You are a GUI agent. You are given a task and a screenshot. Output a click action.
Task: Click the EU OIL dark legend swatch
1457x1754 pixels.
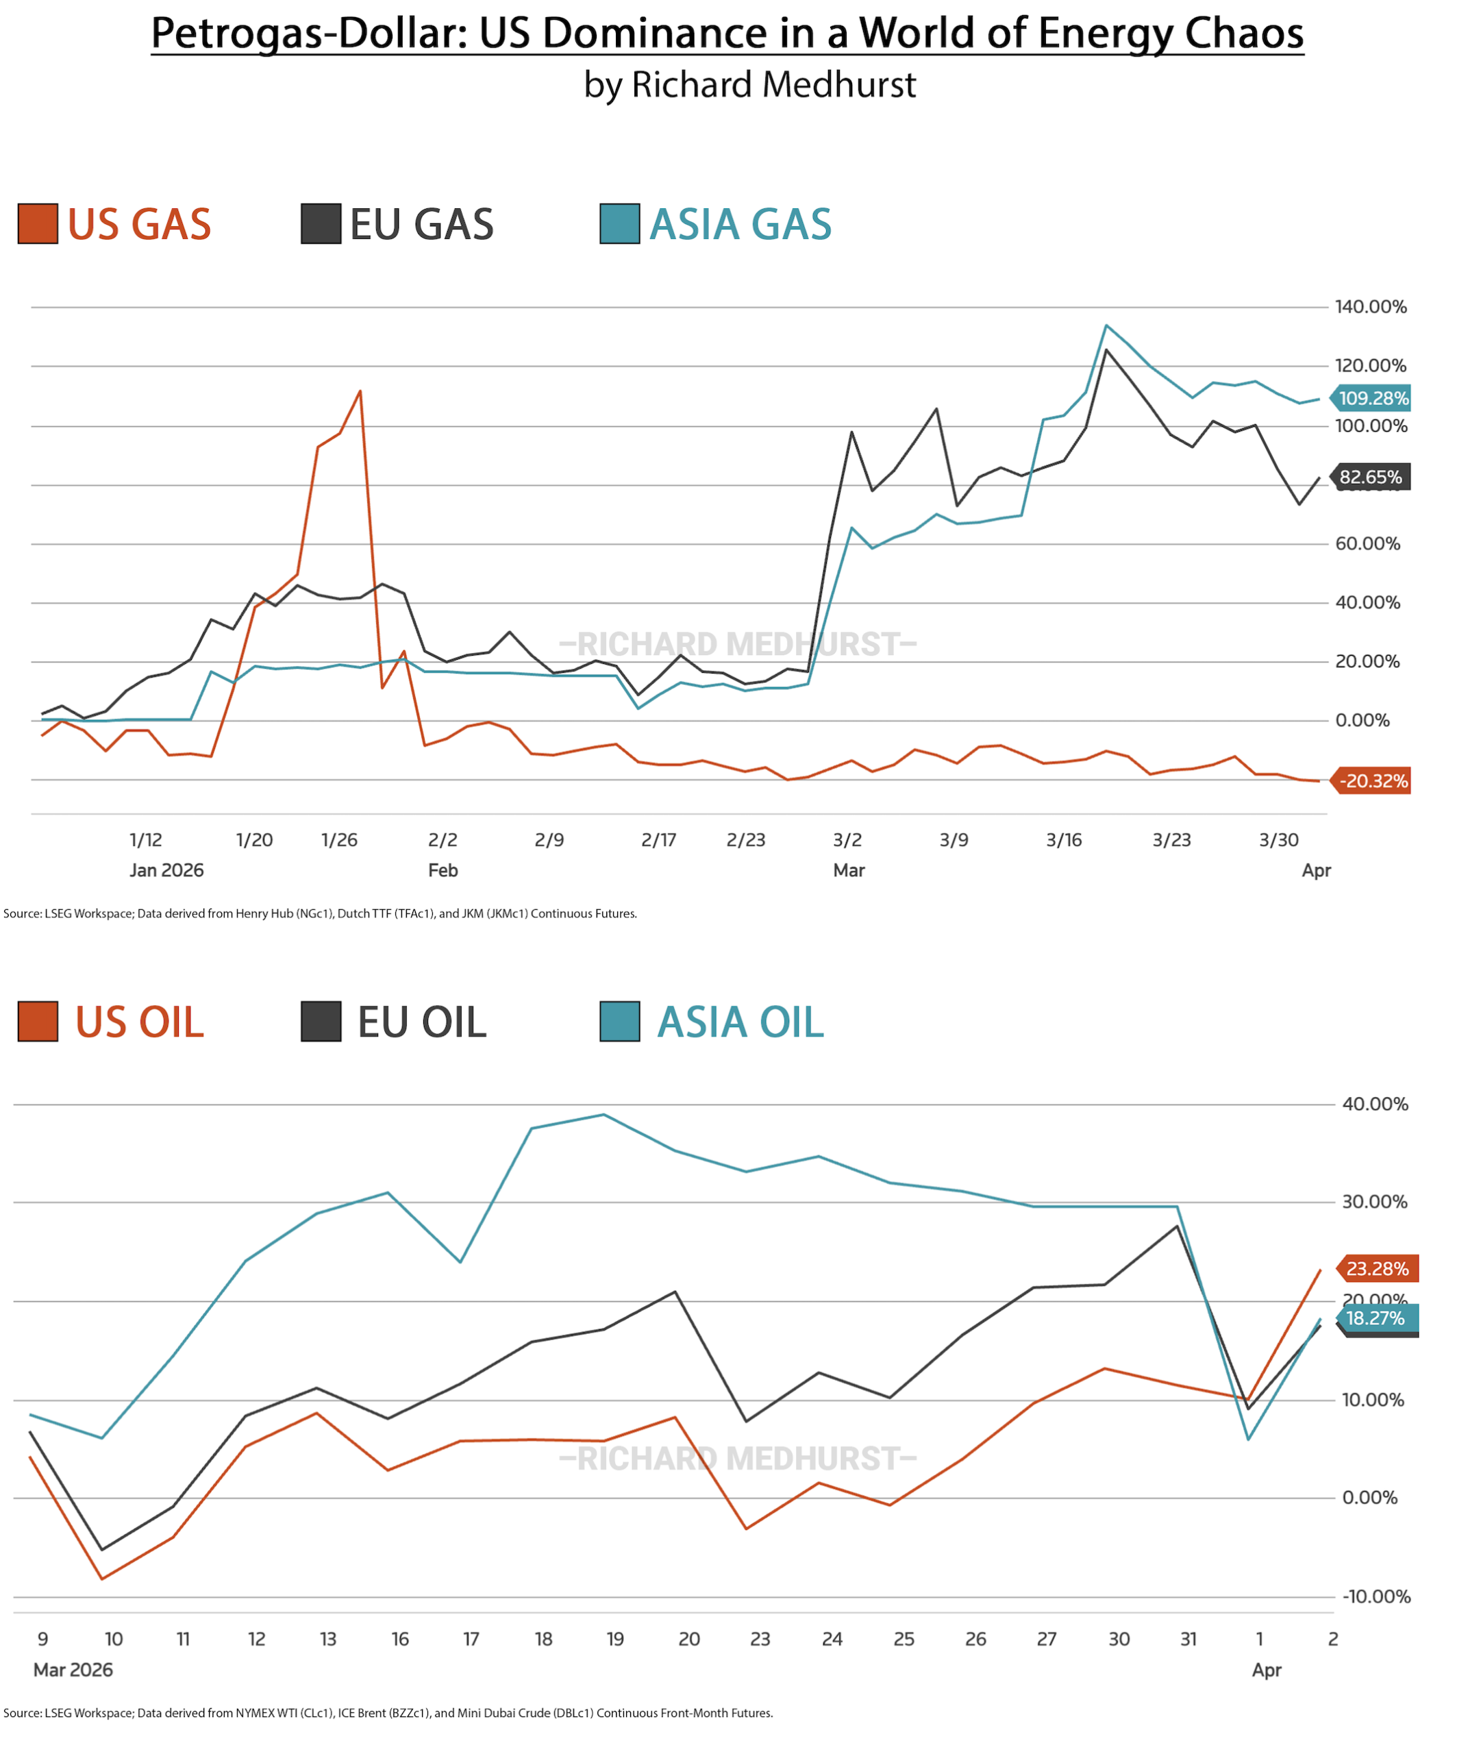pos(321,1022)
